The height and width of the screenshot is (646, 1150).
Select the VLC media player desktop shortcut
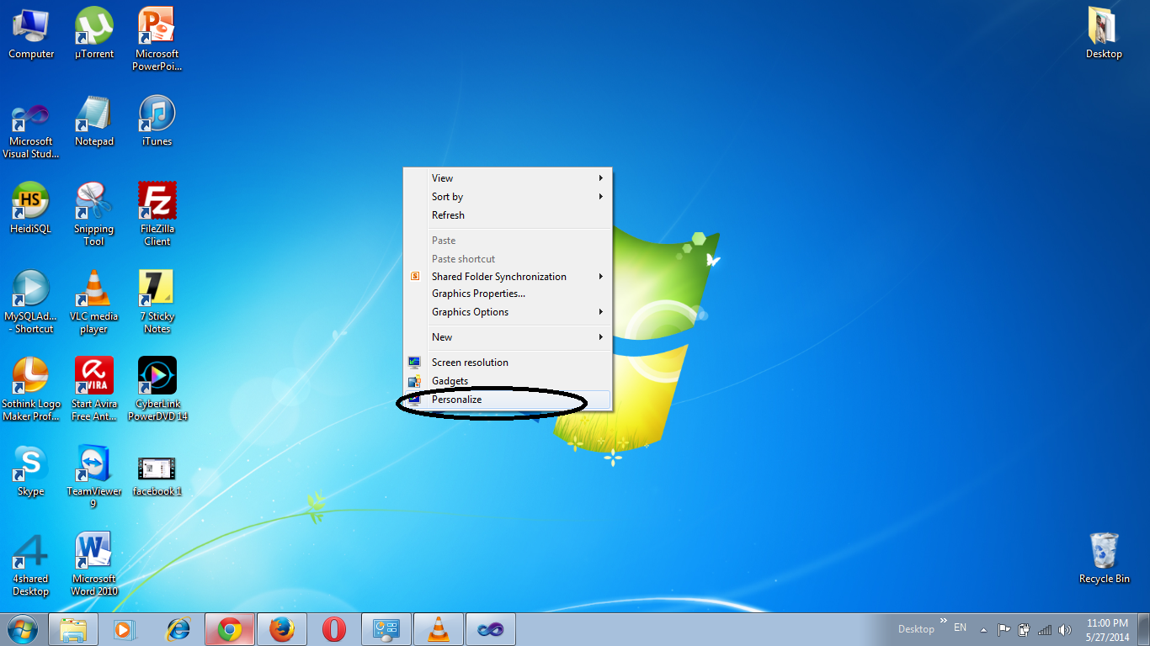pos(94,302)
